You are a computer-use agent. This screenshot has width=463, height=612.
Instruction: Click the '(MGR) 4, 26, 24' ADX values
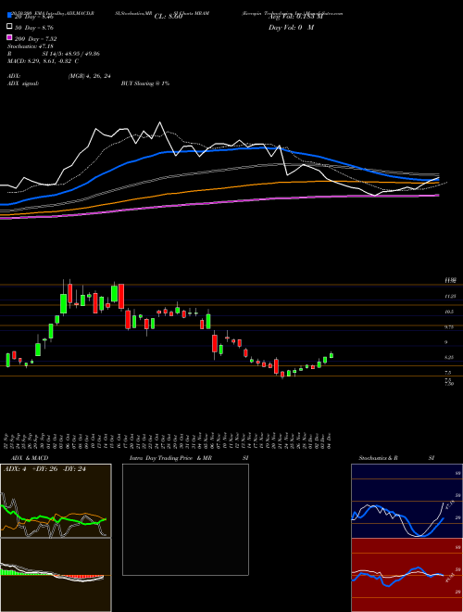(89, 76)
